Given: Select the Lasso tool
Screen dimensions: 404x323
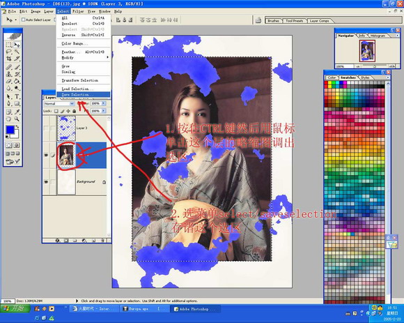Looking at the screenshot, I should pos(8,52).
